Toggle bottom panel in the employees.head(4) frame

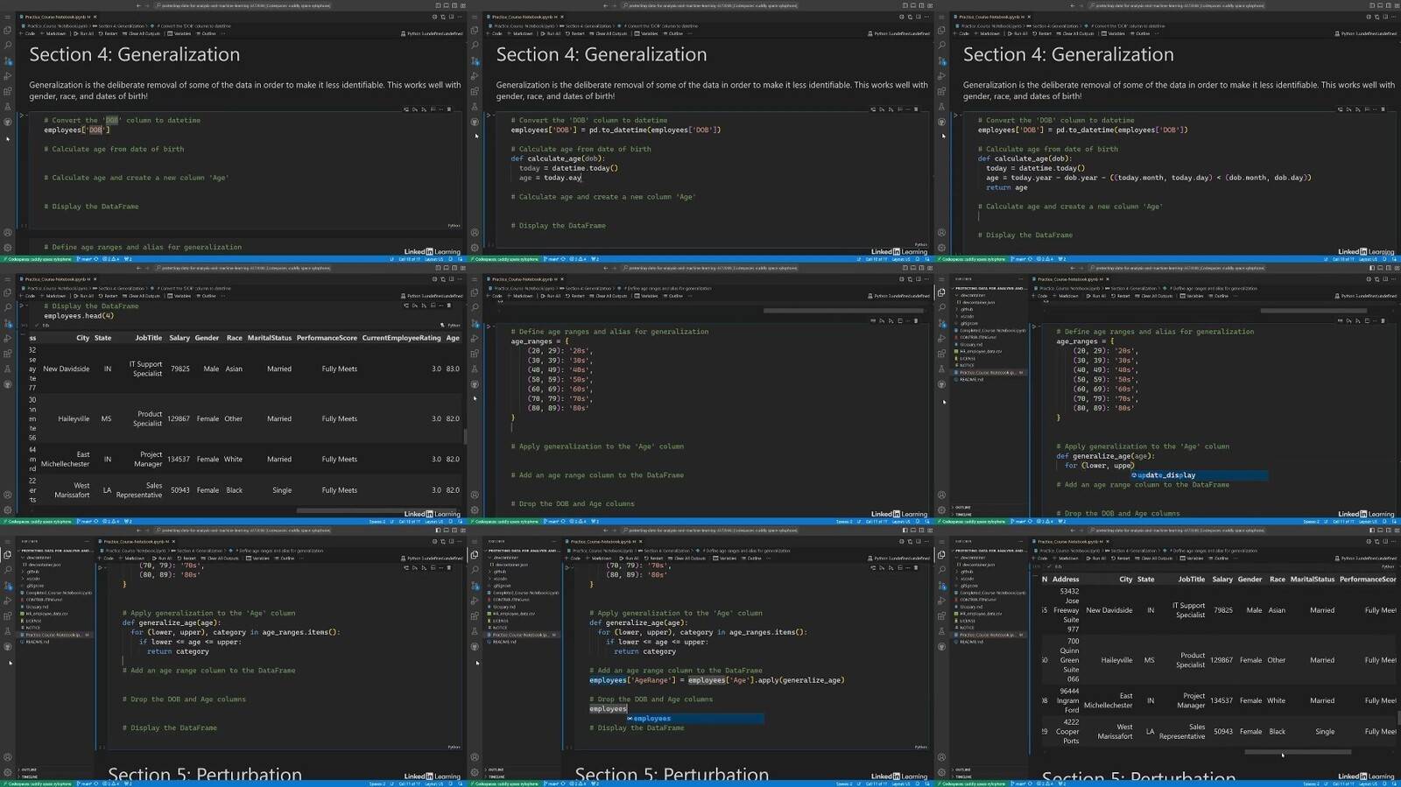pyautogui.click(x=446, y=268)
